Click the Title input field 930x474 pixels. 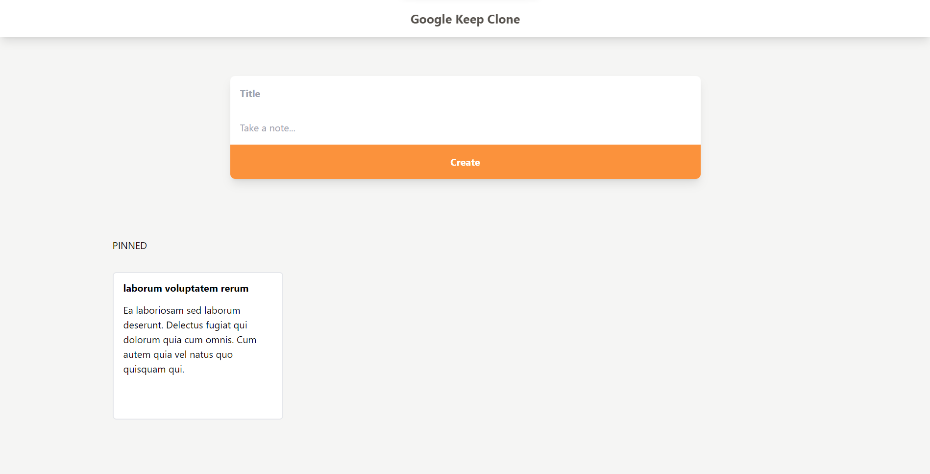coord(465,94)
